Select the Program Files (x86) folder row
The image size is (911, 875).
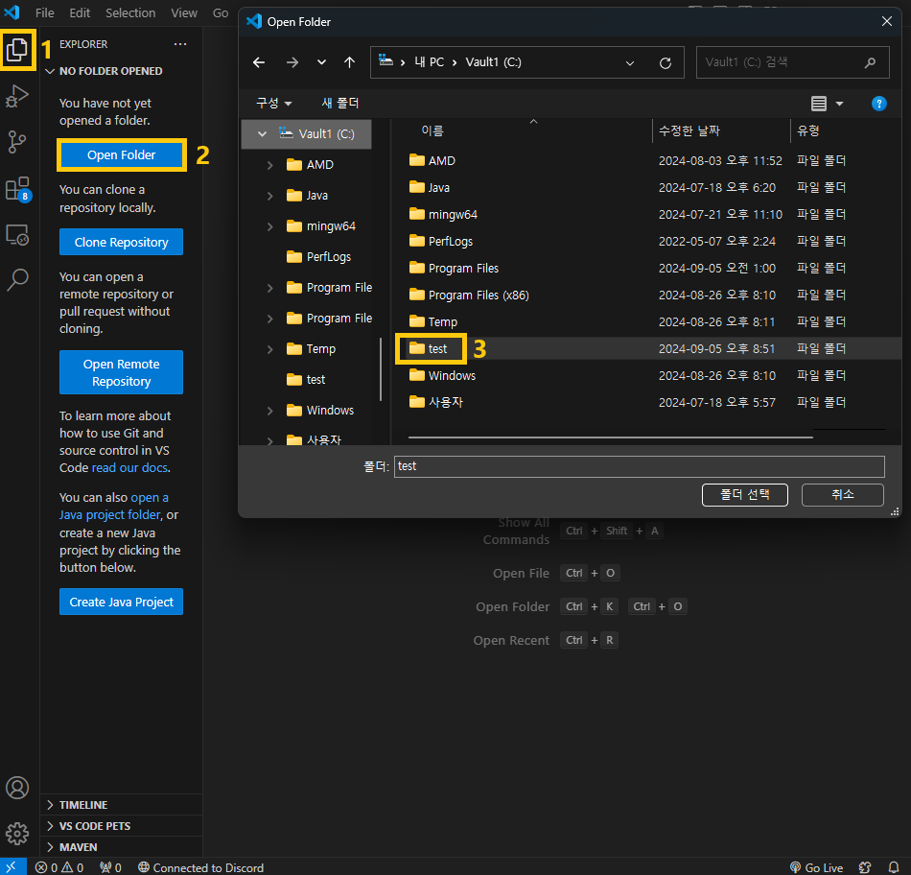coord(646,296)
